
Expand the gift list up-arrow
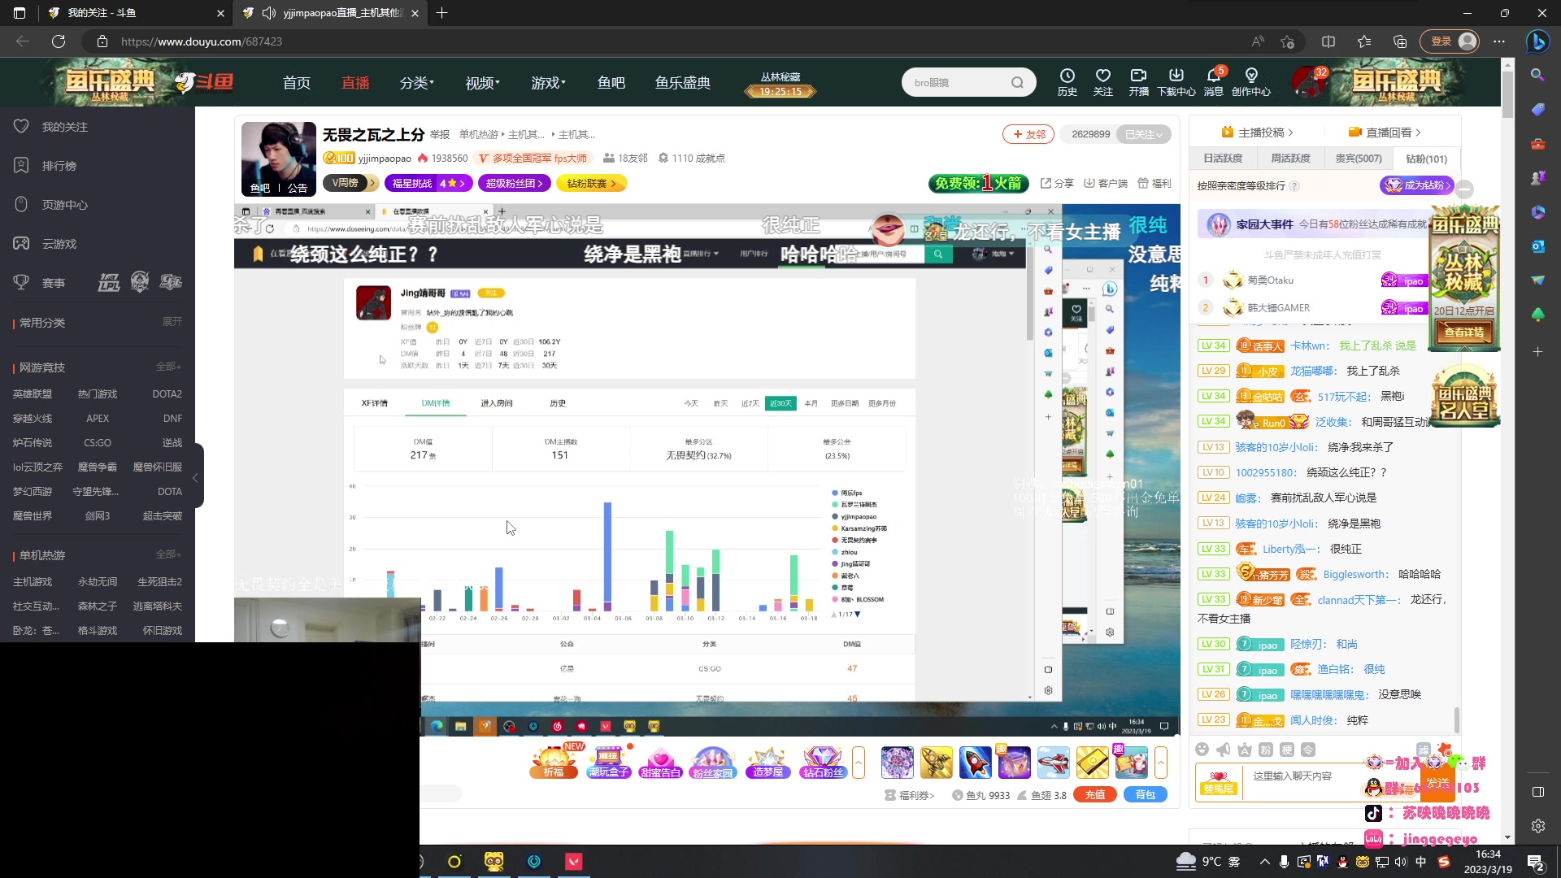tap(1161, 763)
